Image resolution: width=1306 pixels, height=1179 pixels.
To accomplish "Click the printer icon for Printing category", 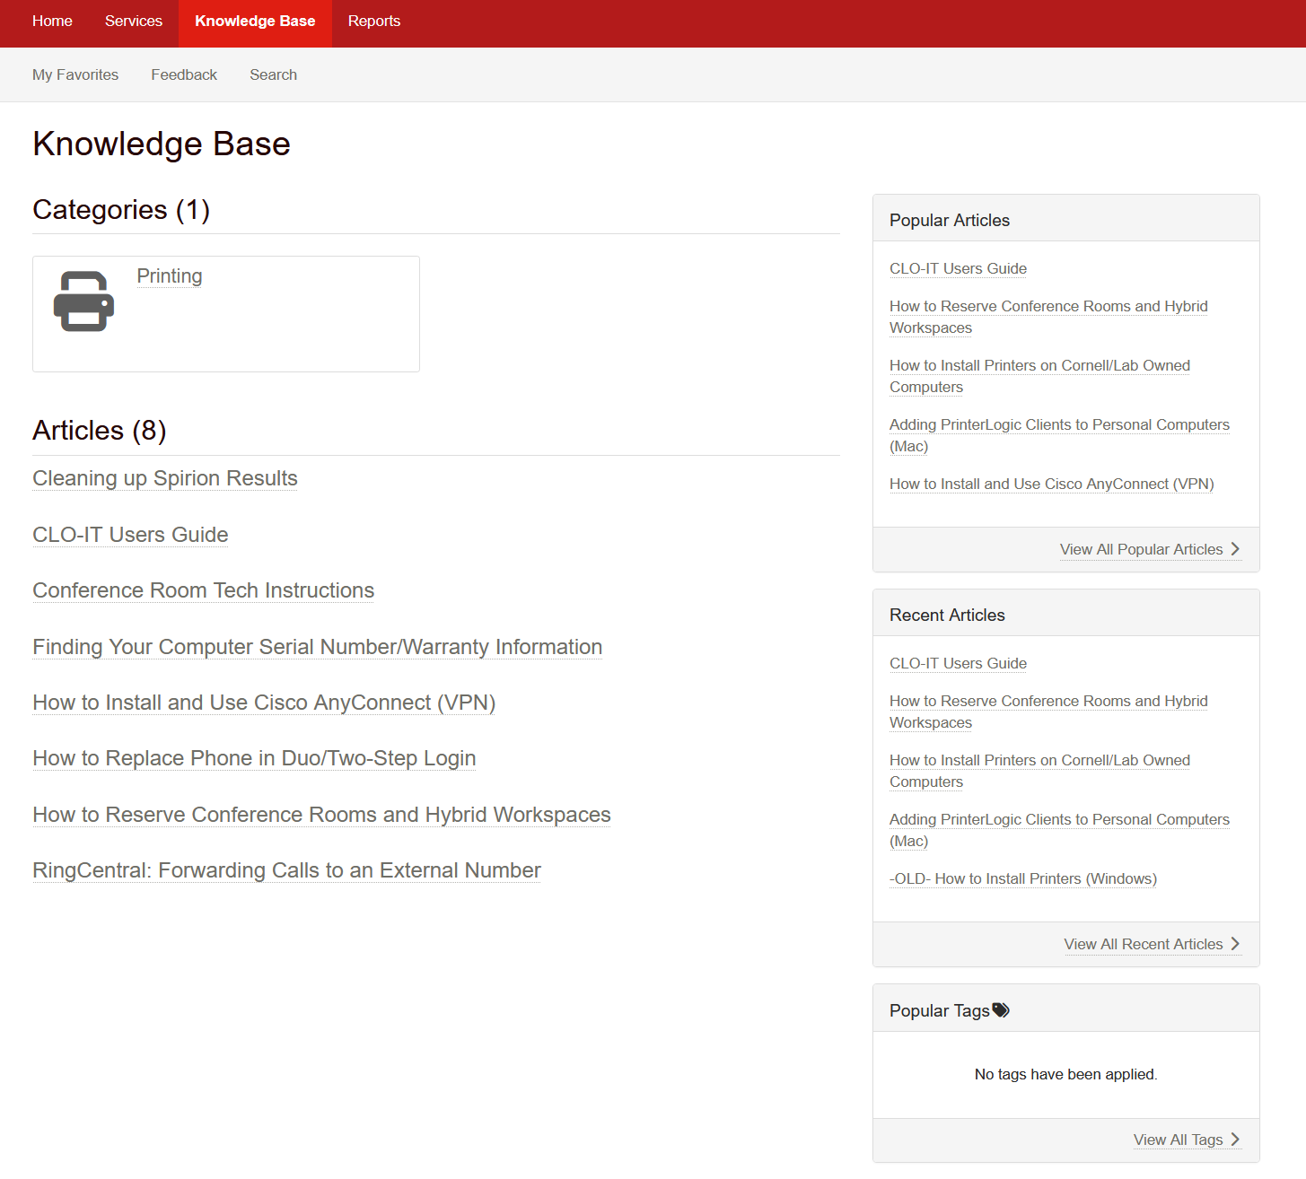I will point(83,301).
